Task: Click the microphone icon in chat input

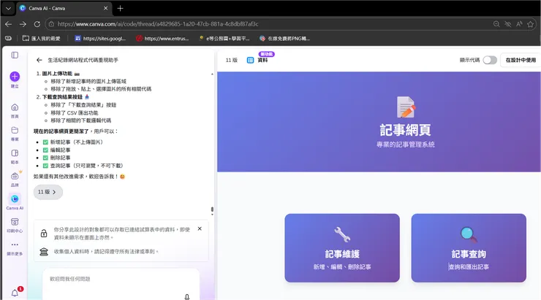Action: coord(187,296)
